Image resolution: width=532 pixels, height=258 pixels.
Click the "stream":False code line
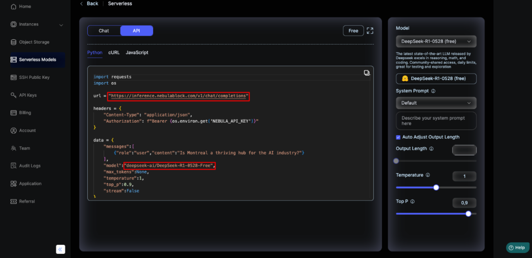click(121, 191)
